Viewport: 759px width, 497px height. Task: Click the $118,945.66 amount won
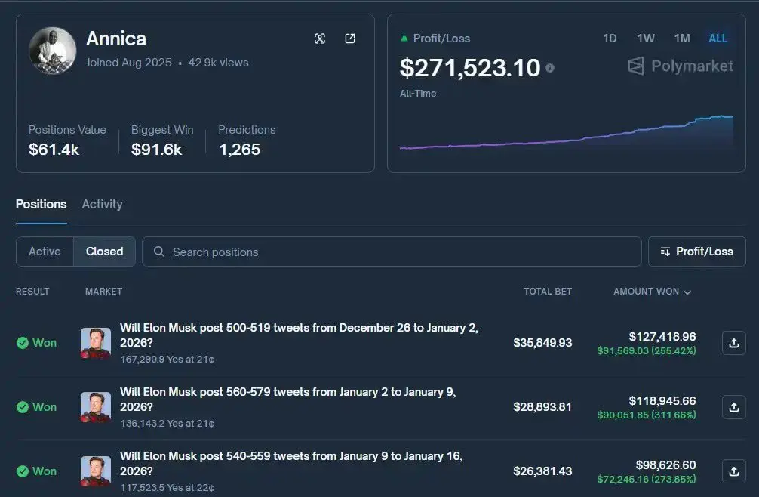[x=662, y=401]
